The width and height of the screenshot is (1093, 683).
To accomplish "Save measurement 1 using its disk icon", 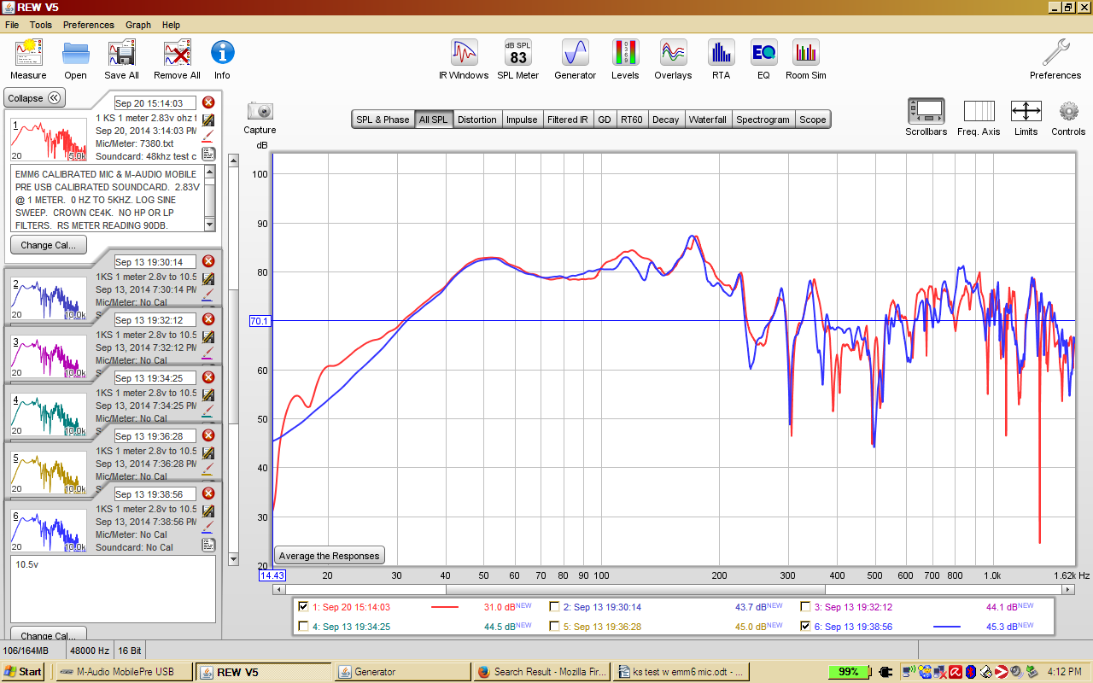I will pos(207,120).
